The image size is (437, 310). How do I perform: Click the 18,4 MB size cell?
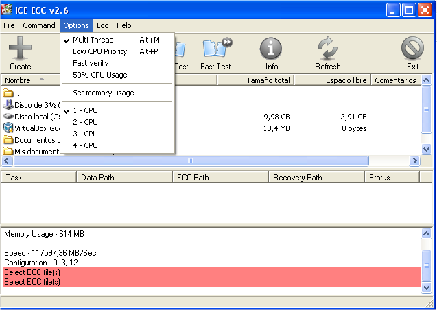coord(276,128)
